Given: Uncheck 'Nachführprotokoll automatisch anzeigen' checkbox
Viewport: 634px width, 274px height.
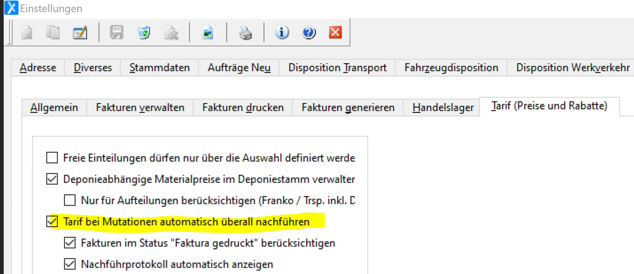Looking at the screenshot, I should pyautogui.click(x=70, y=264).
